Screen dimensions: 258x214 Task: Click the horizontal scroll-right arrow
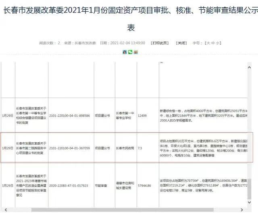click(242, 210)
